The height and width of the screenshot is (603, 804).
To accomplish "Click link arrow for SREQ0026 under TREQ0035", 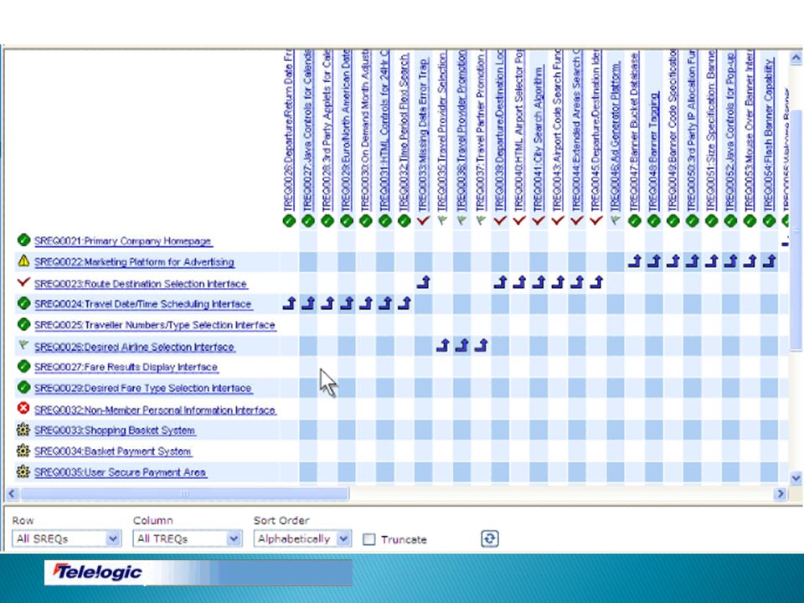I will tap(442, 345).
